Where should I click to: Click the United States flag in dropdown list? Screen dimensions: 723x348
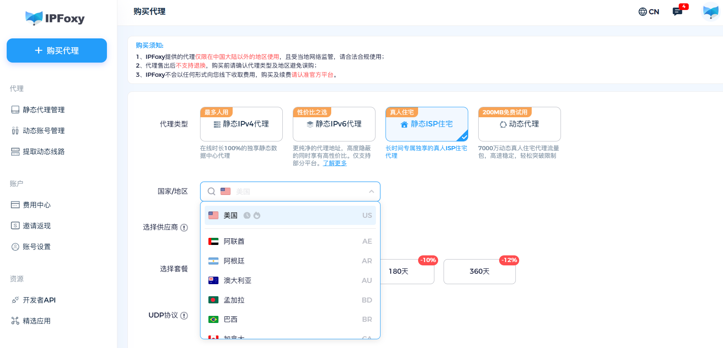[x=213, y=215]
